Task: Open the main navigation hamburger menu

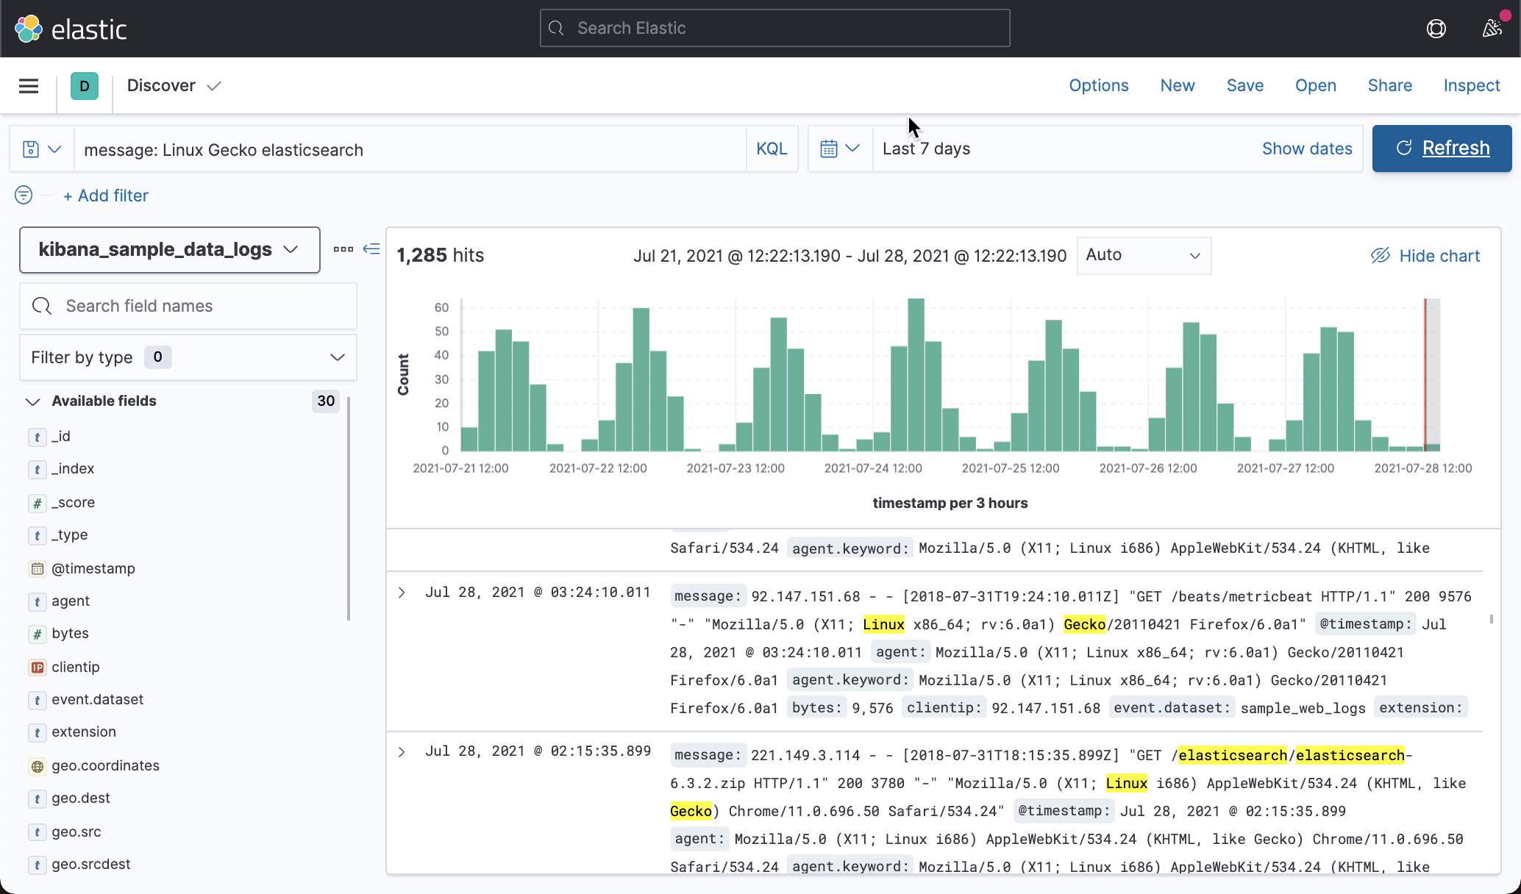Action: pos(28,85)
